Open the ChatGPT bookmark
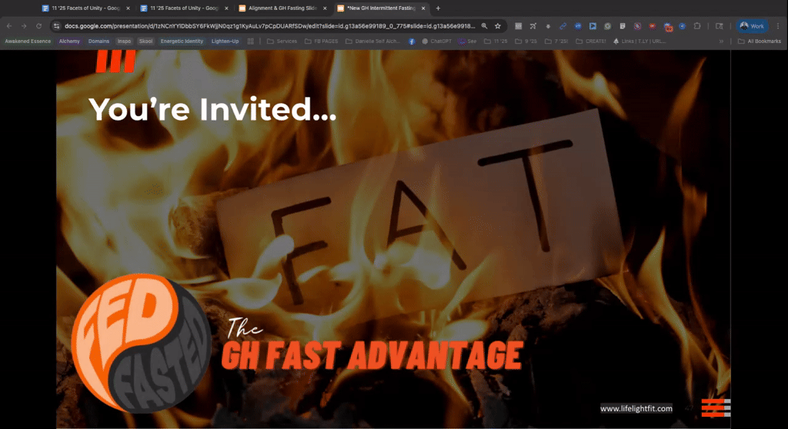 (x=436, y=42)
